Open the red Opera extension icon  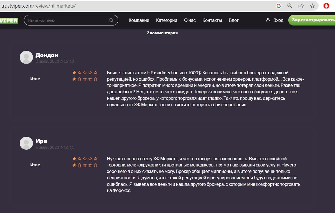click(x=326, y=6)
